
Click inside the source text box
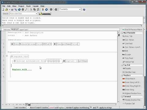(x=72, y=20)
